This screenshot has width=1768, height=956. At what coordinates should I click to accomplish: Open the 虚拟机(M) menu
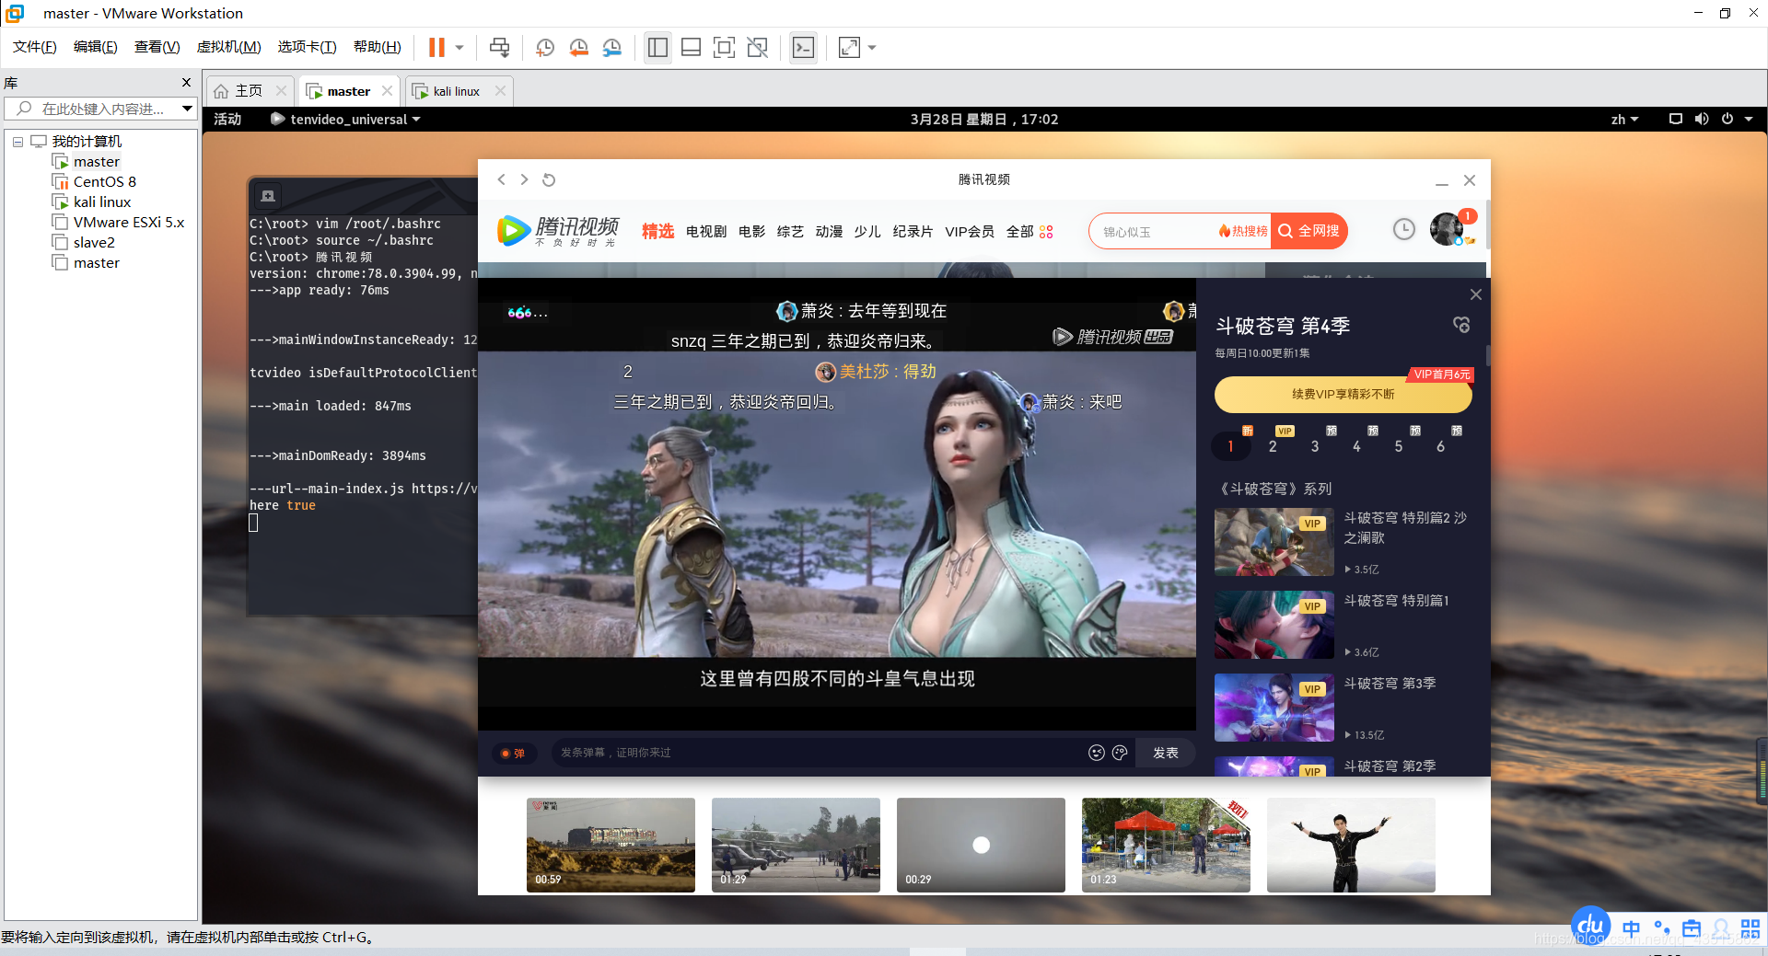[x=228, y=47]
